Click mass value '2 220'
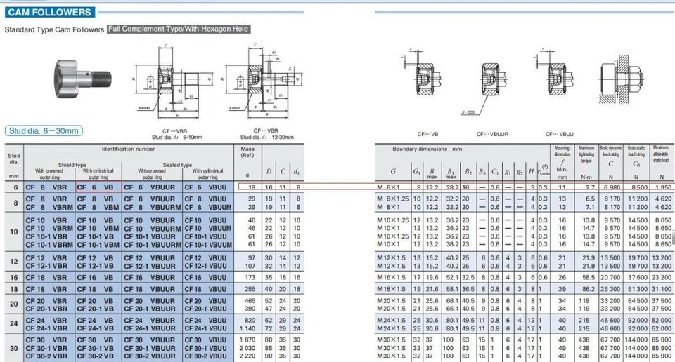 (x=247, y=356)
